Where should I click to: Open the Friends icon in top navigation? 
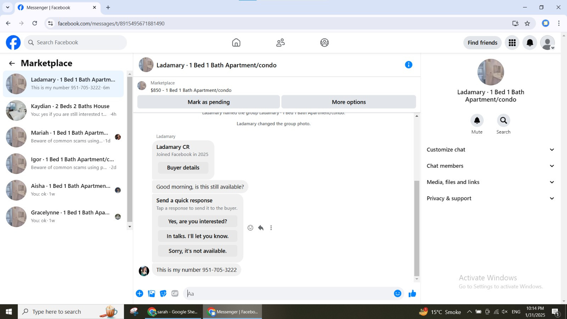click(x=280, y=43)
